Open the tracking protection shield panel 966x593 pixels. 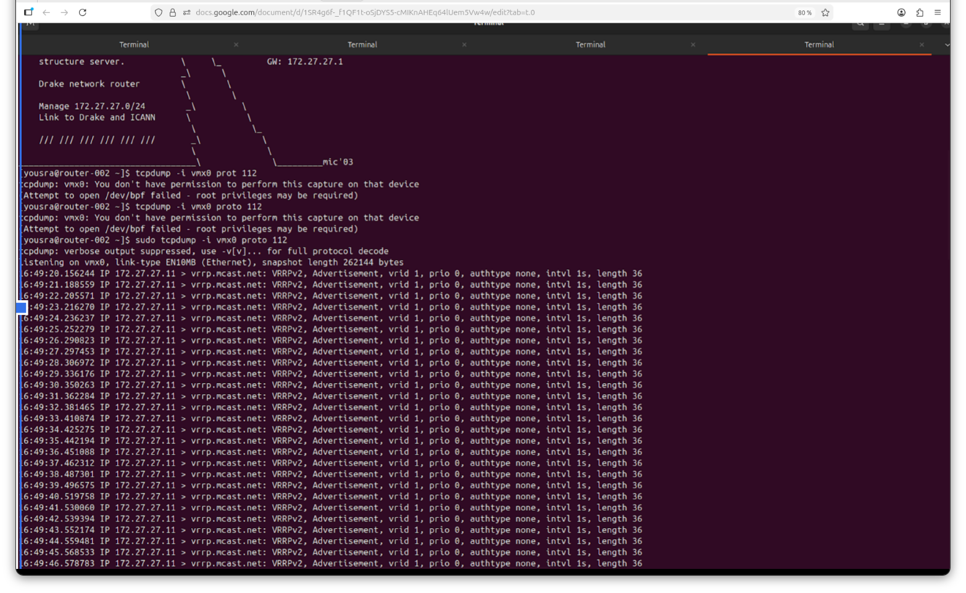(159, 12)
